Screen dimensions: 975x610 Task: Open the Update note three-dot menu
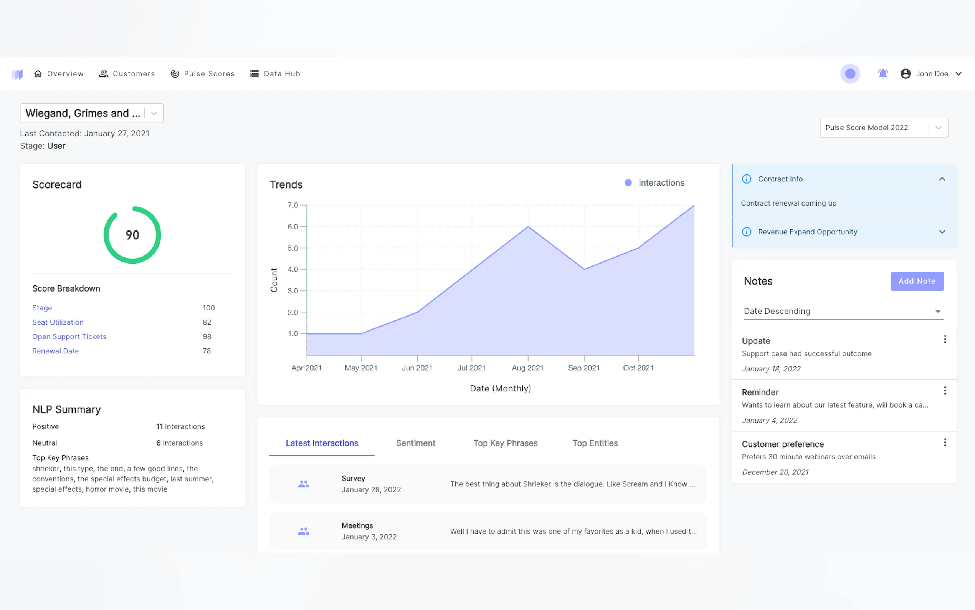(945, 339)
